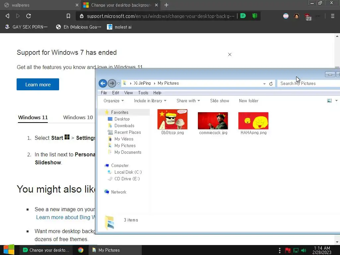
Task: Click Explorer forward arrow button
Action: 112,83
